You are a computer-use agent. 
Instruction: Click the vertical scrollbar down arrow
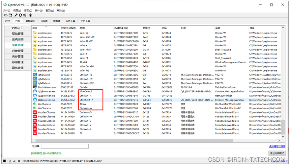coord(283,136)
